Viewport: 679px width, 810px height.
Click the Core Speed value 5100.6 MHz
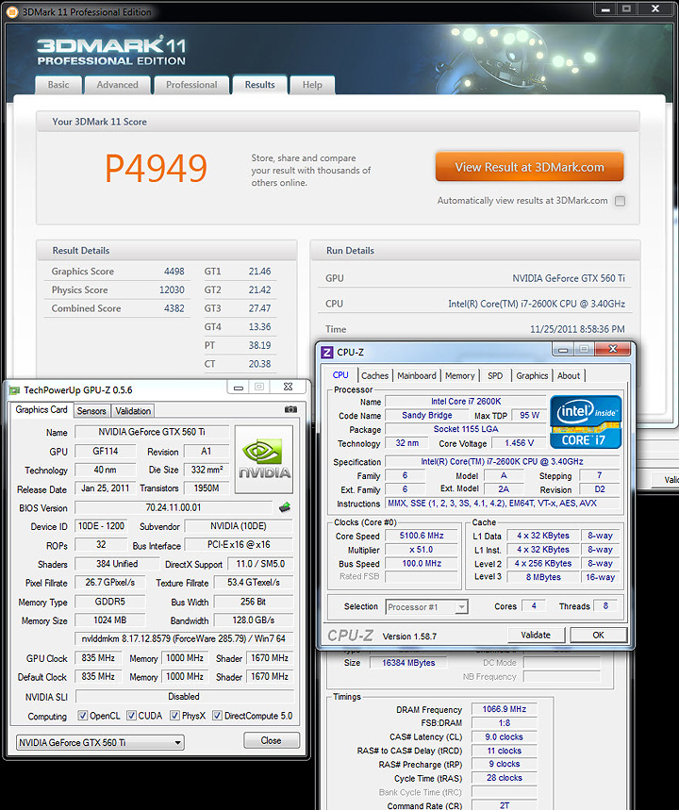pyautogui.click(x=422, y=536)
